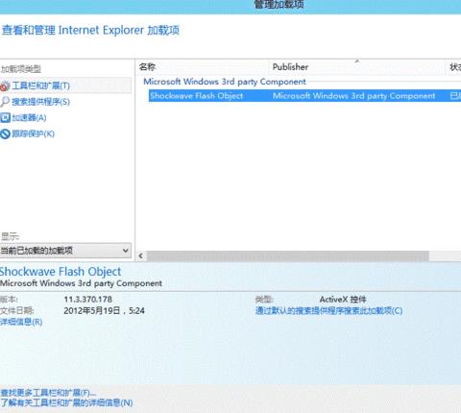Open 查找更多工具栏和扩展(F)... link
461x413 pixels.
point(48,393)
